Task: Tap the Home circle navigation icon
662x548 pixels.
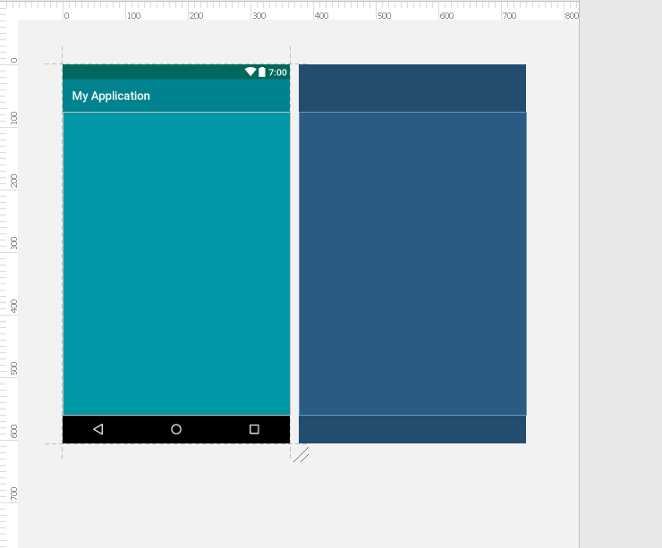Action: 176,429
